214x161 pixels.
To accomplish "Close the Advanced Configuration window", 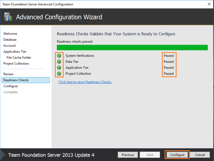I will tap(209, 4).
